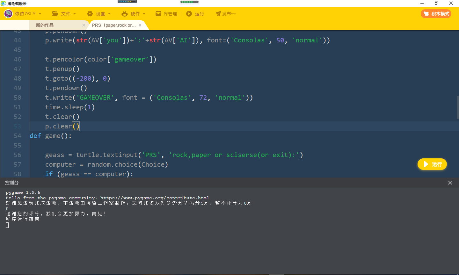The image size is (459, 275).
Task: Switch to the 新的作品 tab
Action: click(x=45, y=25)
